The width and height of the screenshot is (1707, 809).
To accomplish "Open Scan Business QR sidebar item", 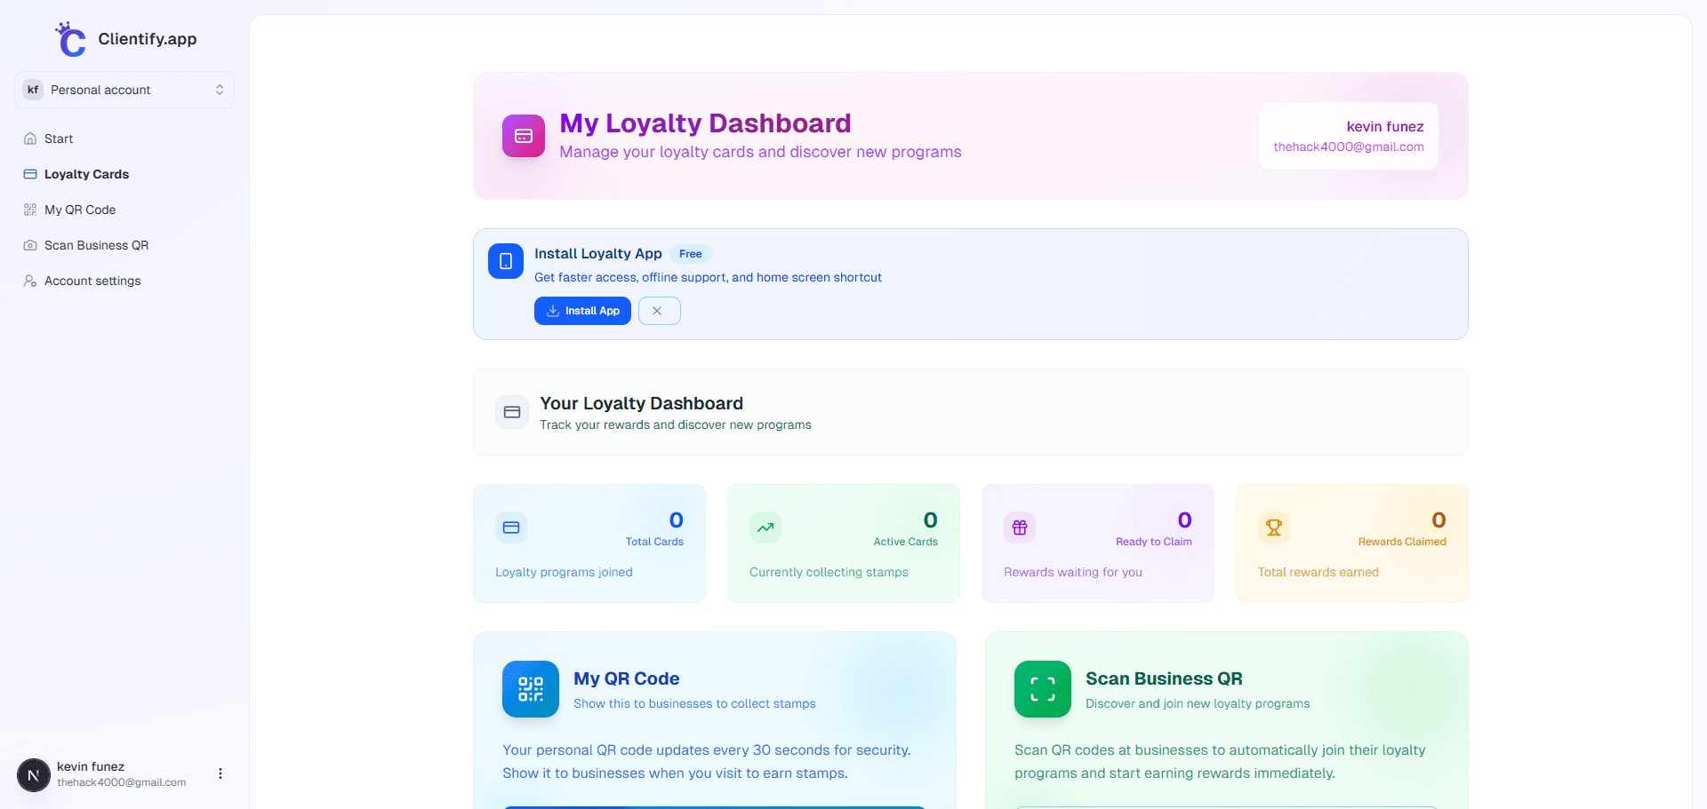I will coord(96,245).
